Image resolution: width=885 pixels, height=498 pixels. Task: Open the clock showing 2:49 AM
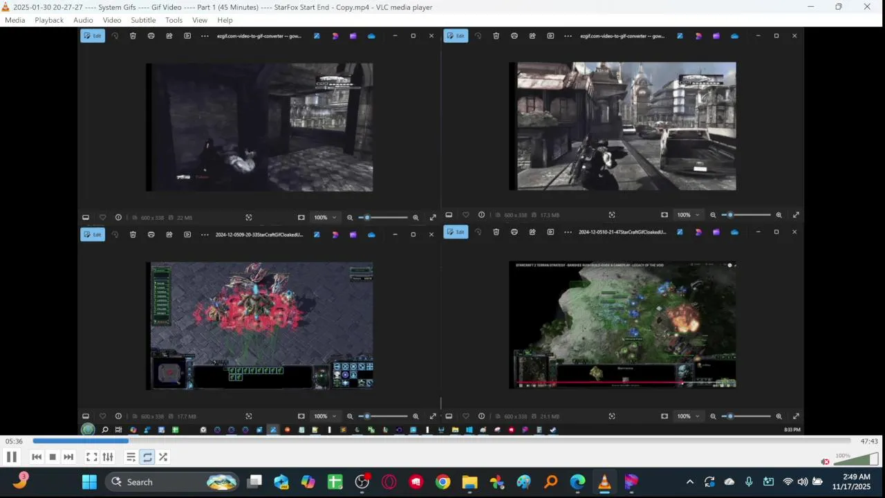[x=852, y=481]
